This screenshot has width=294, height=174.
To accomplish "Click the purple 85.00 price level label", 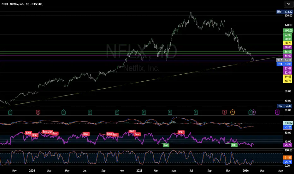I will pyautogui.click(x=288, y=56).
